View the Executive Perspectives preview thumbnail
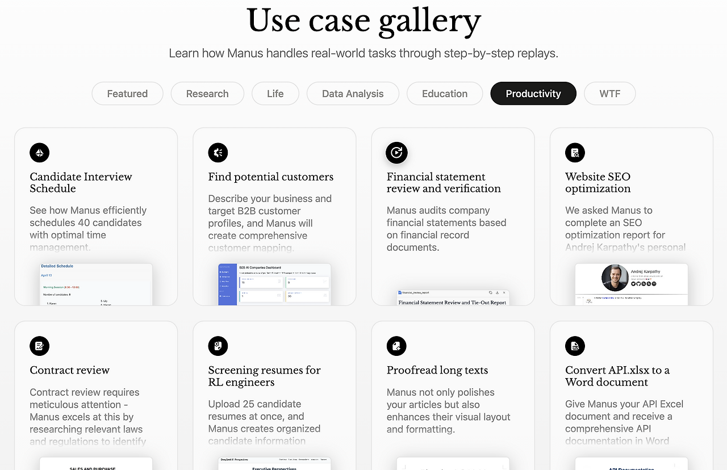The height and width of the screenshot is (470, 727). (274, 463)
